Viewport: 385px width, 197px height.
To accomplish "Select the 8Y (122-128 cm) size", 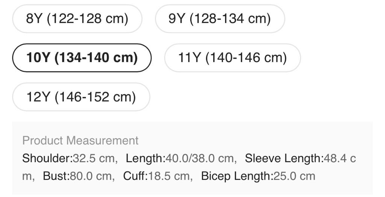I will [x=77, y=19].
